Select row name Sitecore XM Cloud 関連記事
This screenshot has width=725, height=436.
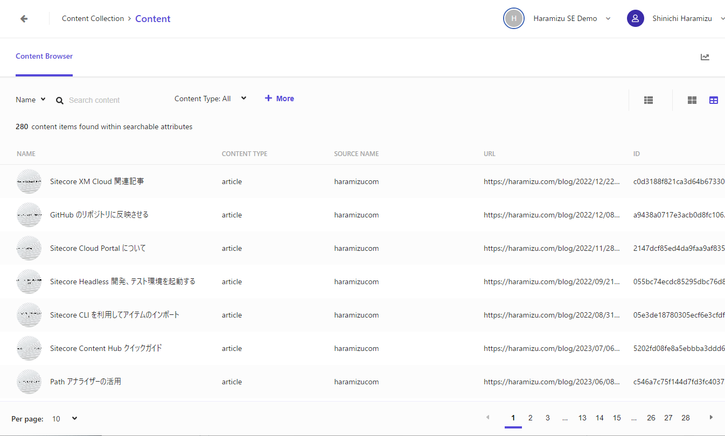tap(97, 181)
